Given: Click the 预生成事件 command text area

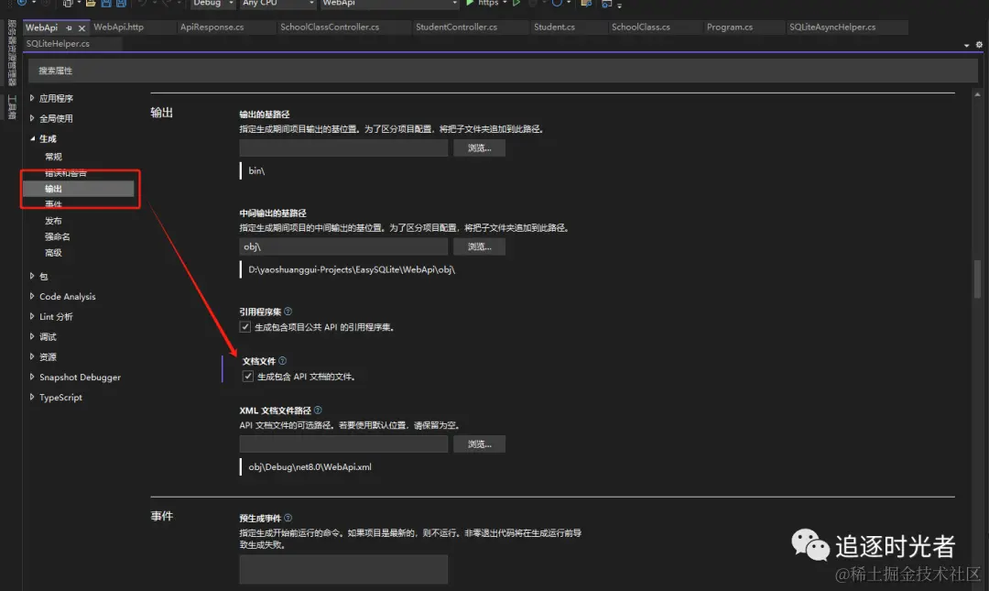Looking at the screenshot, I should 343,570.
